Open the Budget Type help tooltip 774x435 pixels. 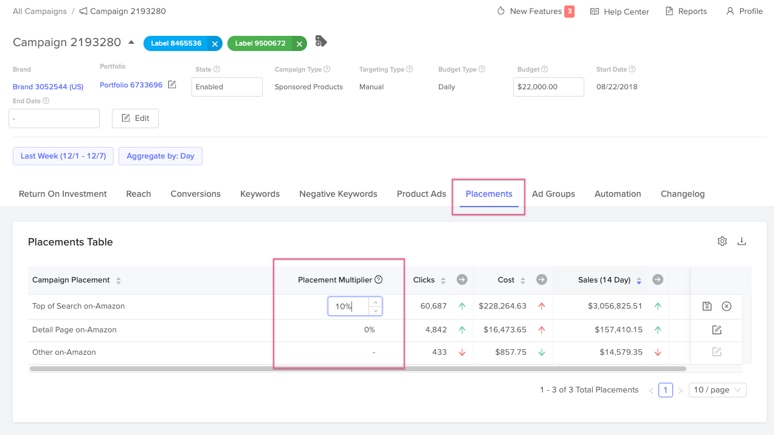(x=482, y=69)
